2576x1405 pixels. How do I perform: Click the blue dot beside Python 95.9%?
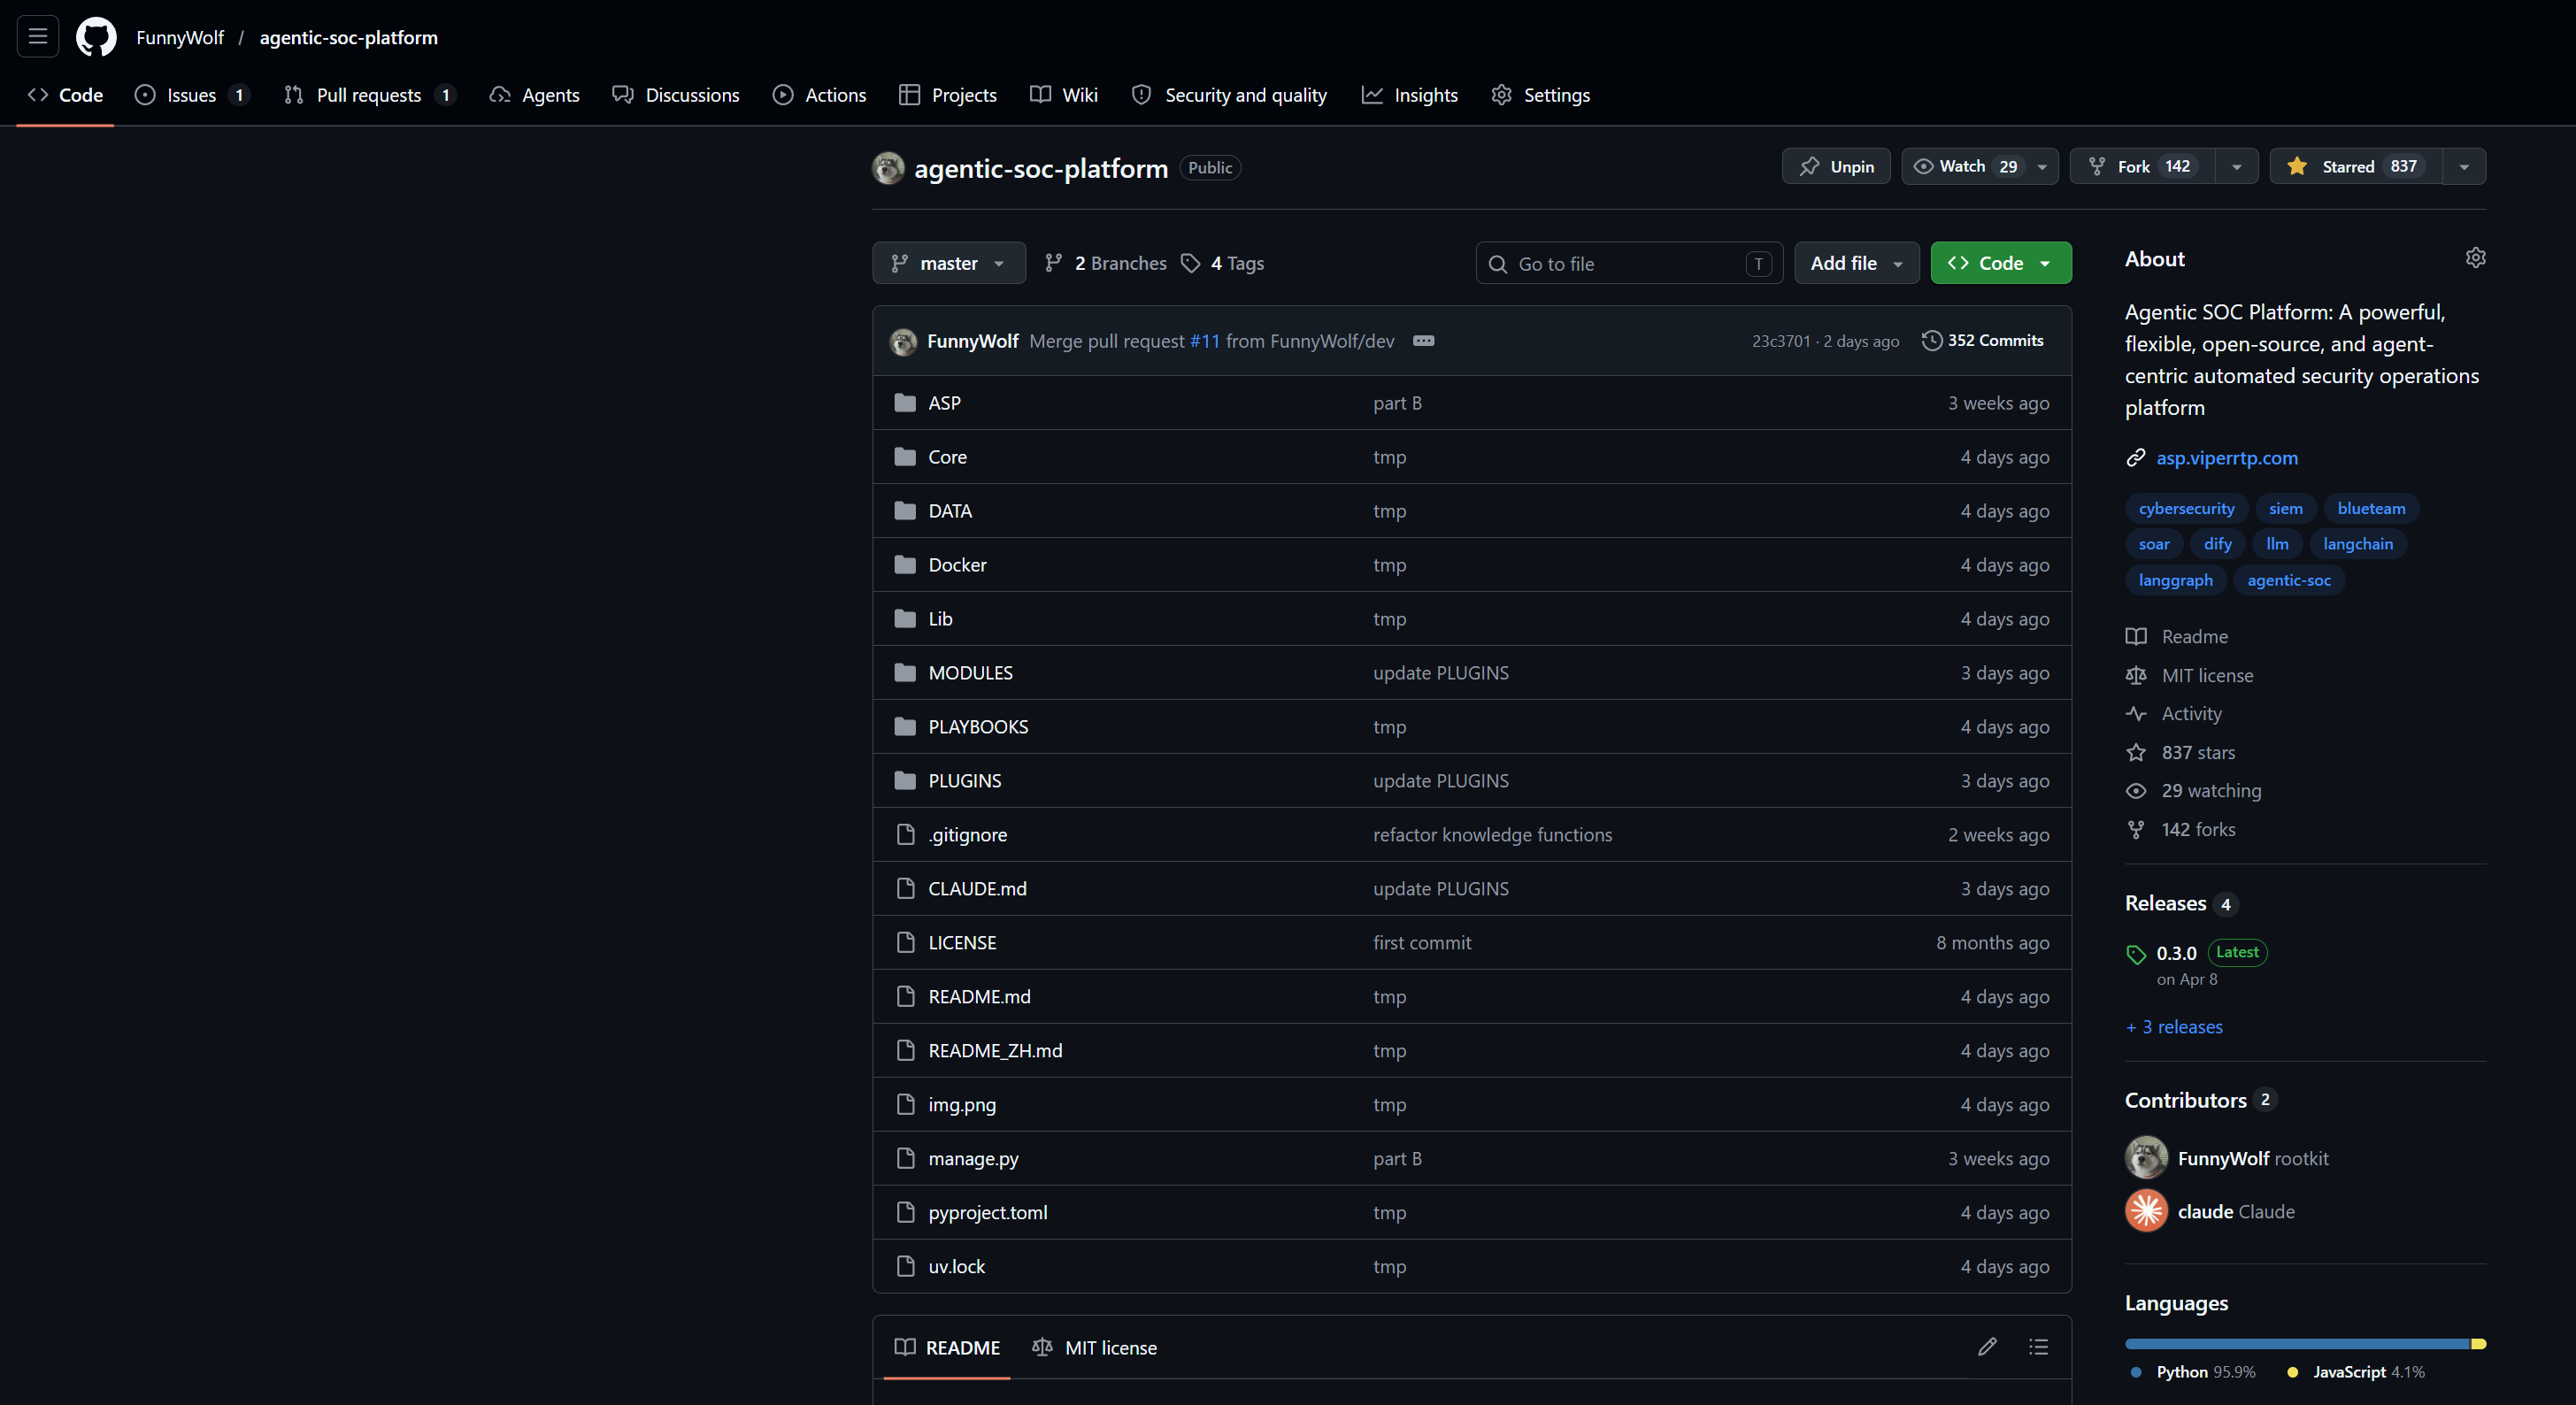pyautogui.click(x=2136, y=1372)
